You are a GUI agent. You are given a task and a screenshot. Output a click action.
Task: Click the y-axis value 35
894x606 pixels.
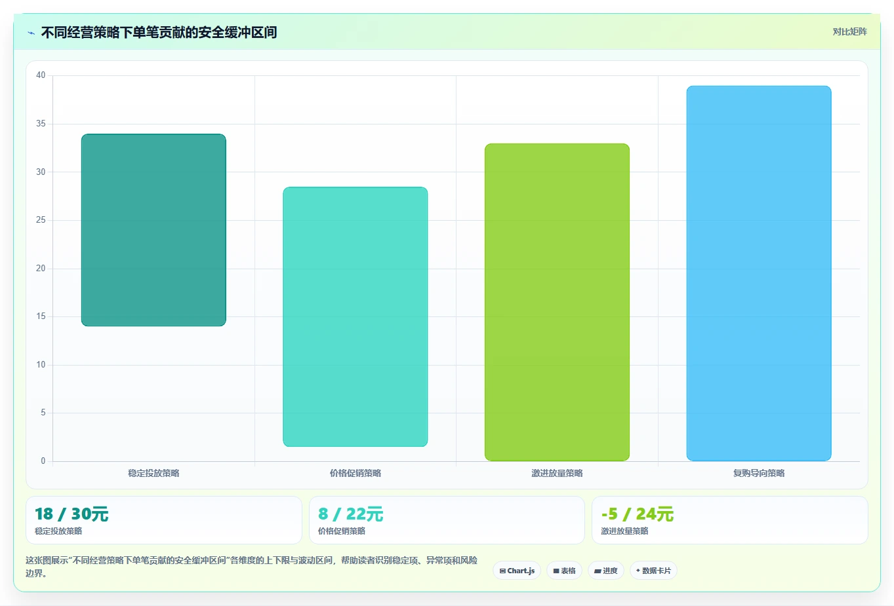coord(41,124)
